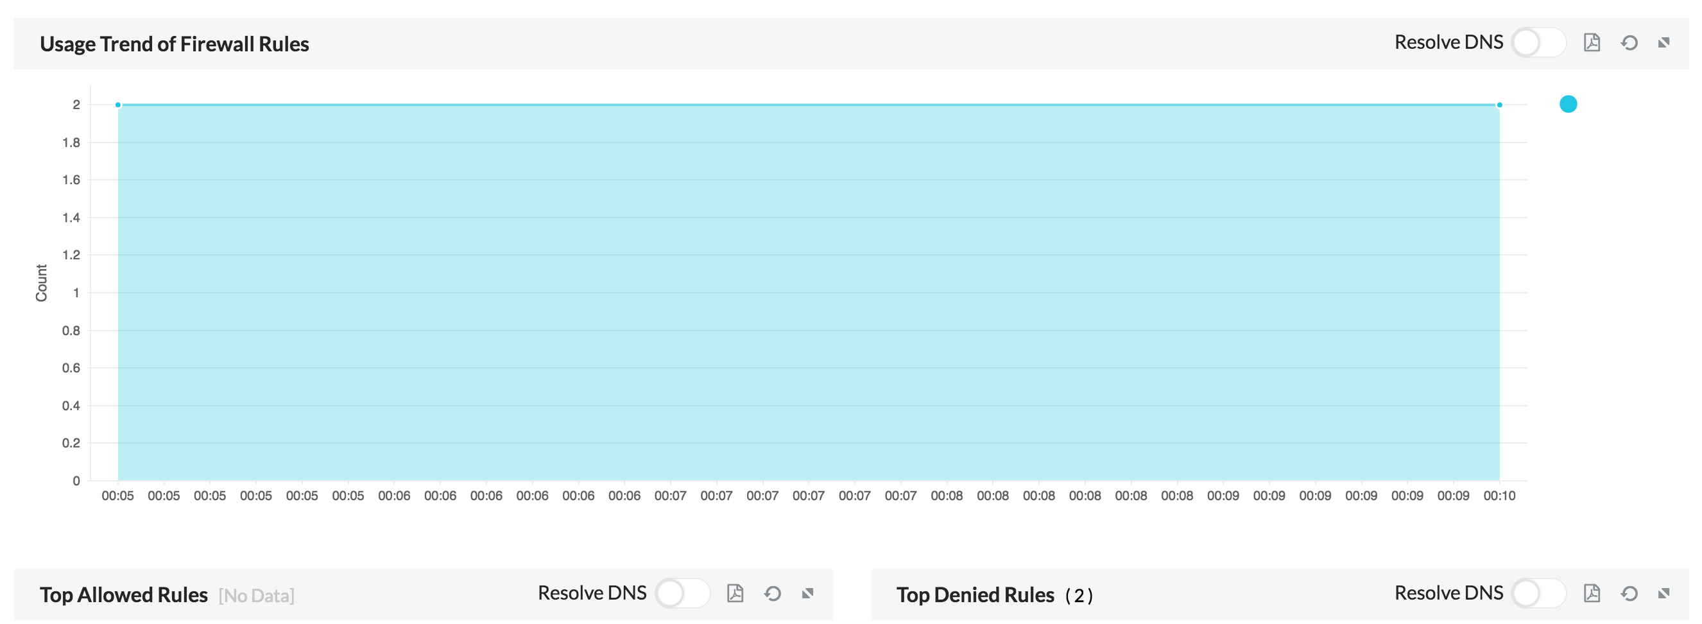
Task: Click the large cyan legend dot beside chart
Action: point(1568,104)
